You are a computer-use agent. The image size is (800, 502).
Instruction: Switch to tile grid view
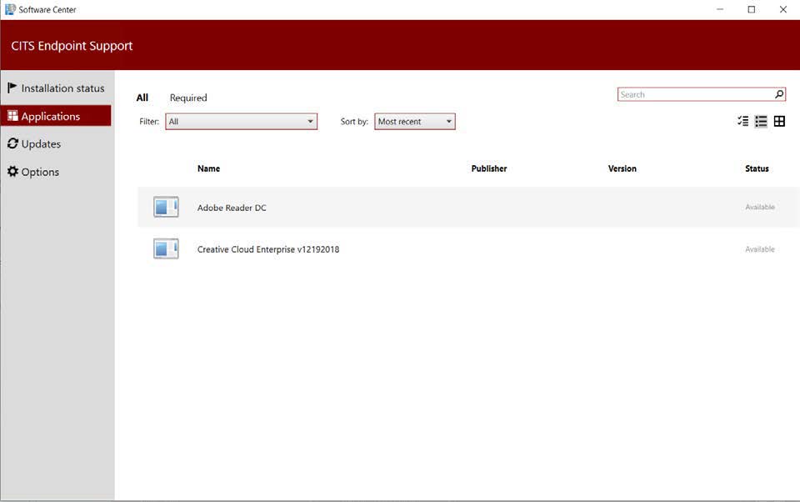coord(779,121)
